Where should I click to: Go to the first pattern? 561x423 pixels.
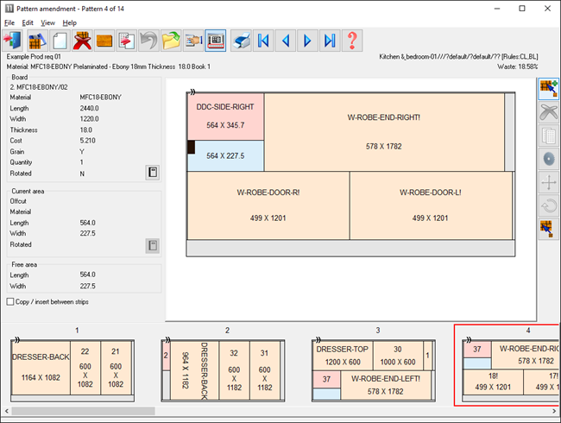[264, 41]
